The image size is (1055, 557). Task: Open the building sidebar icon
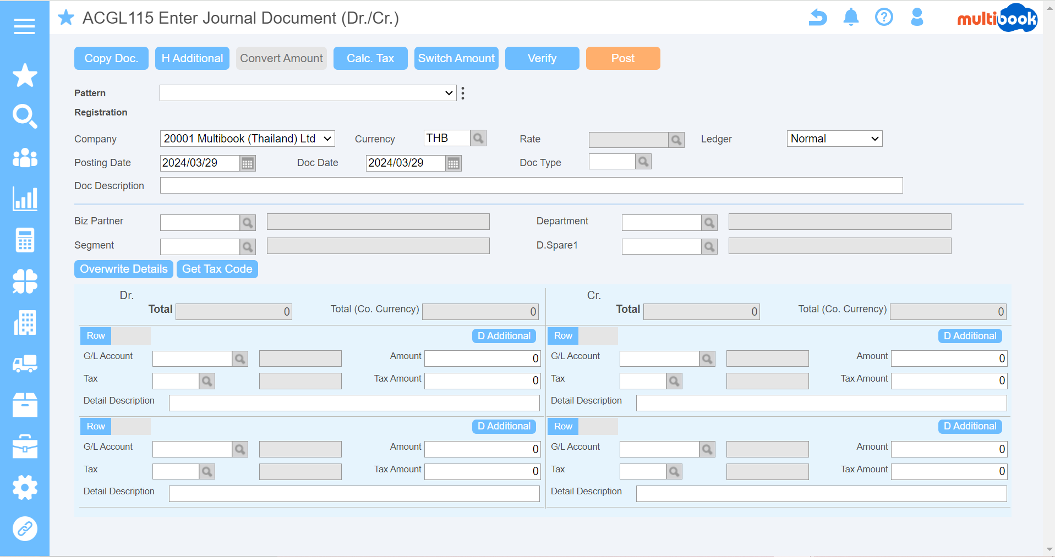pos(25,323)
